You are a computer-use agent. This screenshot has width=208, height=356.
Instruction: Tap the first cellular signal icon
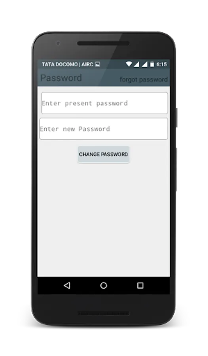click(136, 64)
